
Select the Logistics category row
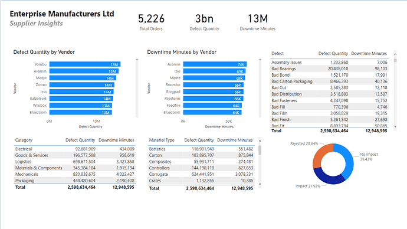[x=74, y=162]
